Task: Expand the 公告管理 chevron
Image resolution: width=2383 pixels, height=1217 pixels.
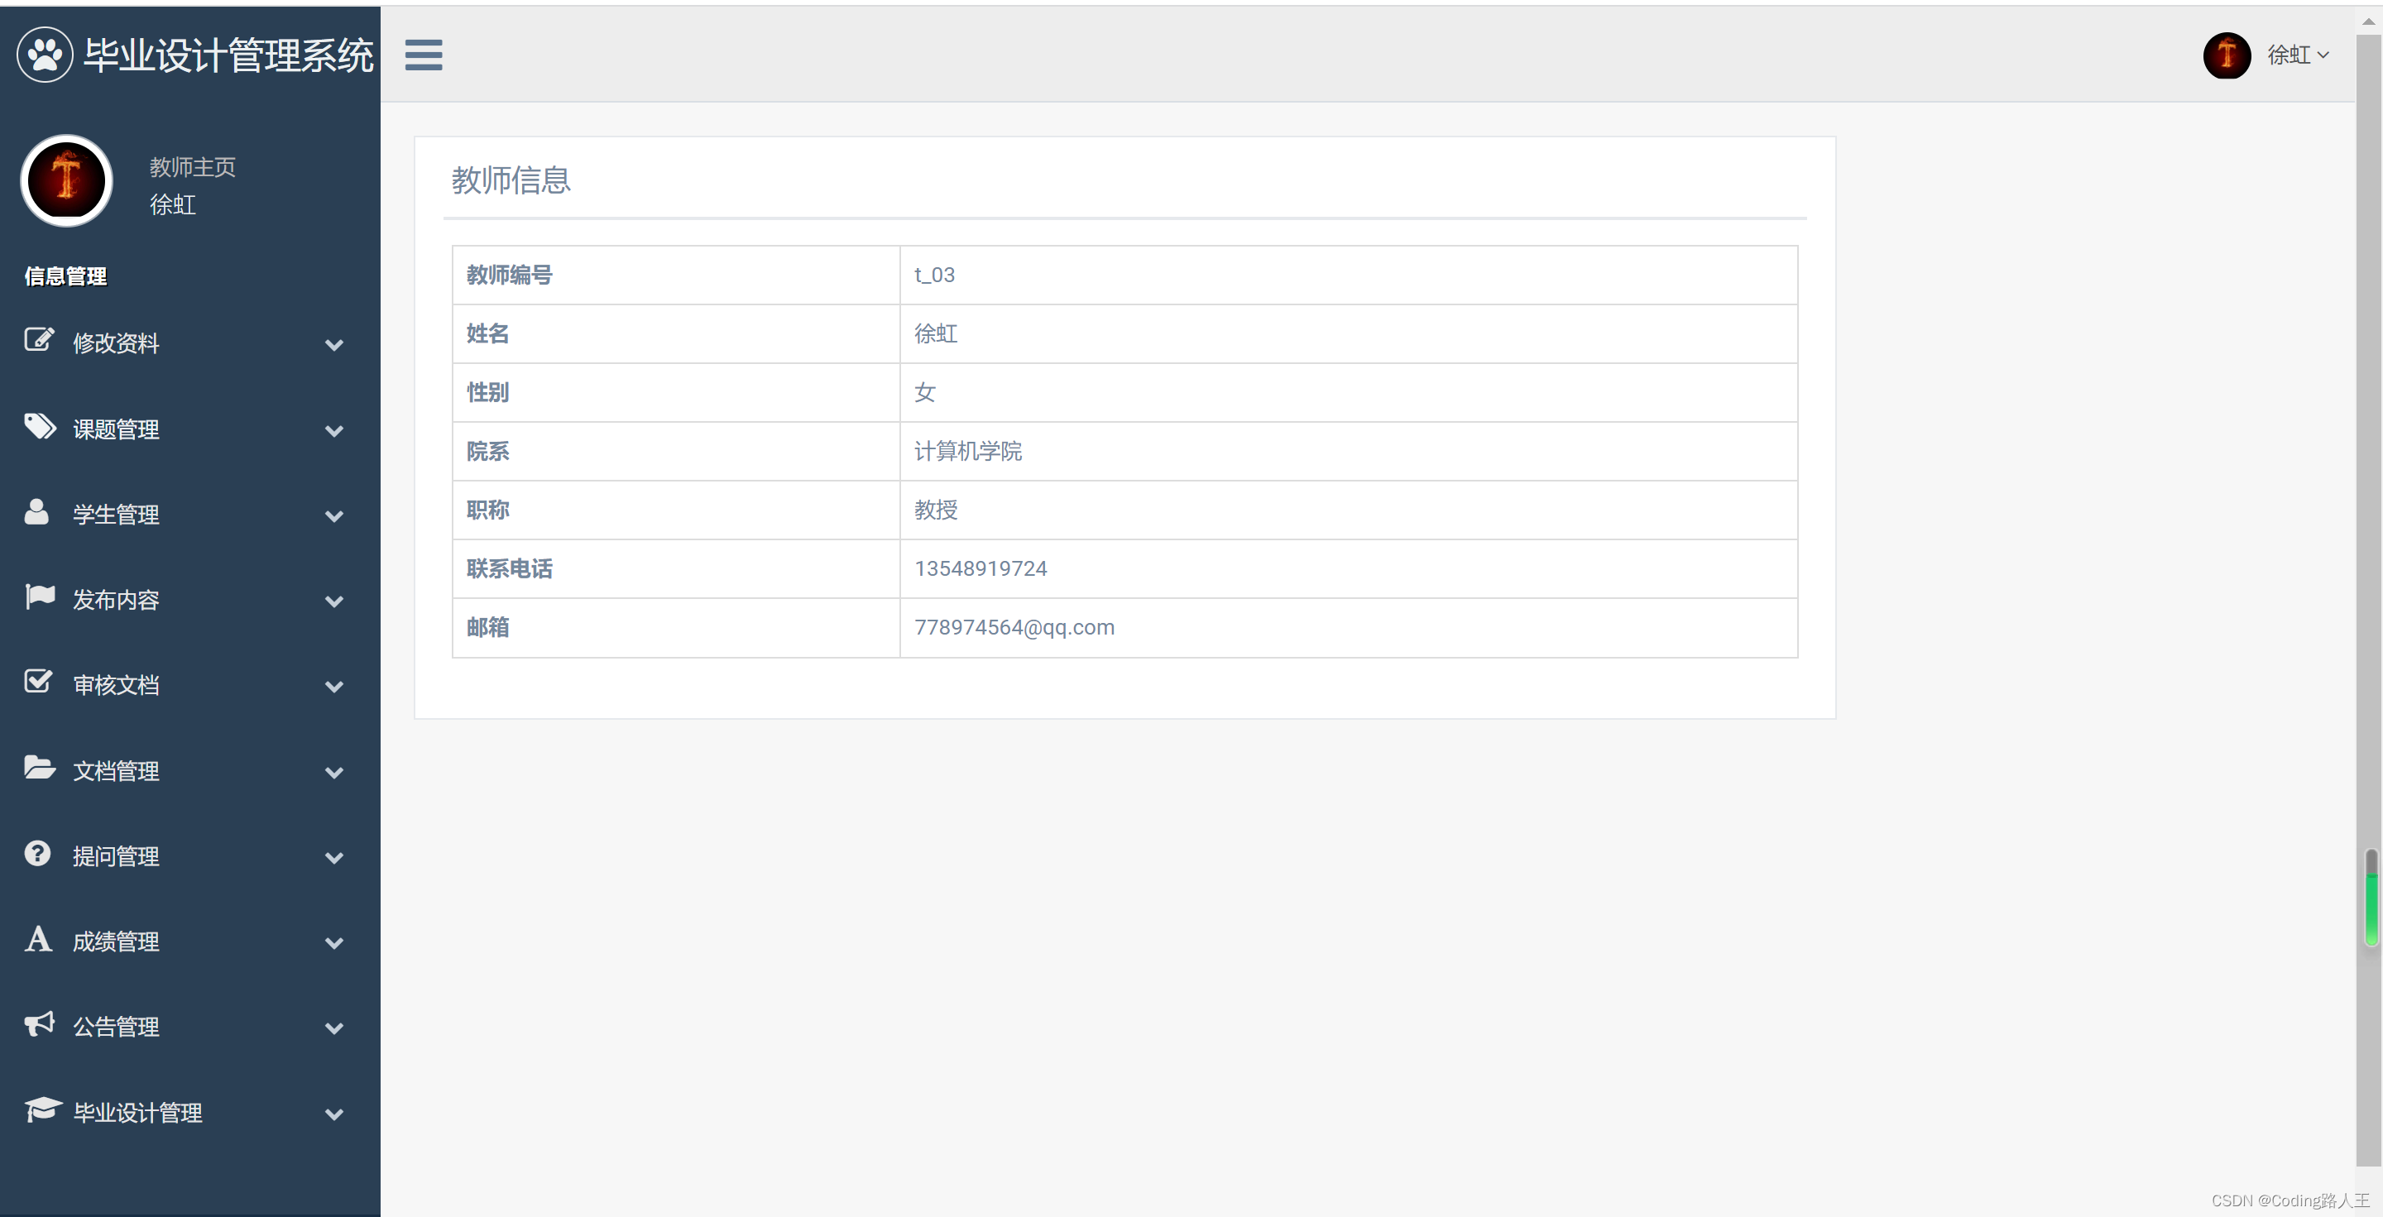Action: (x=335, y=1028)
